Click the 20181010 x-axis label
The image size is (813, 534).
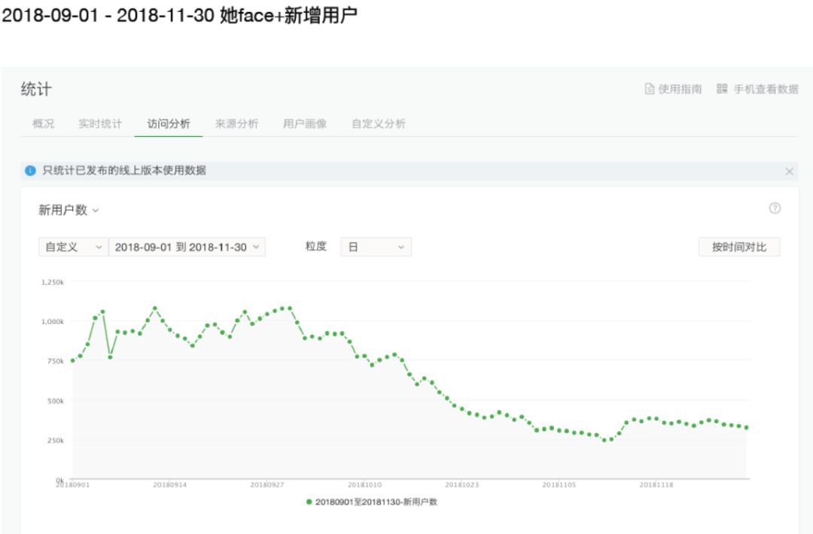coord(364,485)
